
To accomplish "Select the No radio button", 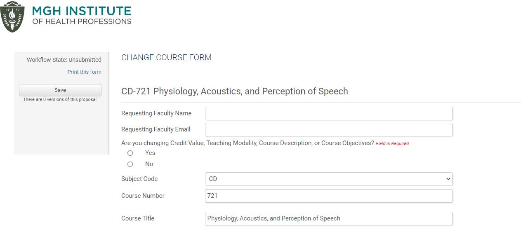I will (130, 164).
